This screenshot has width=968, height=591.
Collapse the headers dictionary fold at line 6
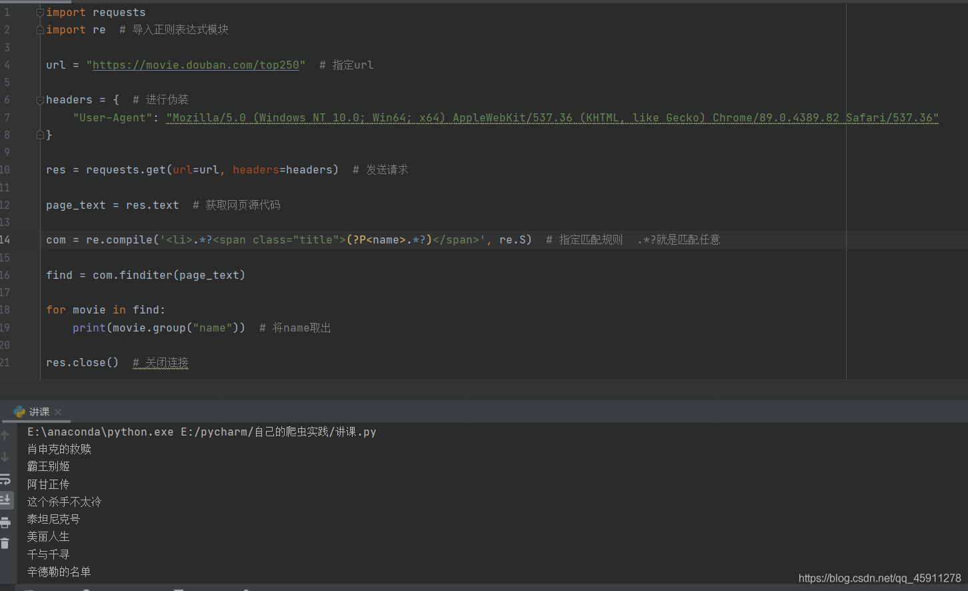click(x=40, y=100)
